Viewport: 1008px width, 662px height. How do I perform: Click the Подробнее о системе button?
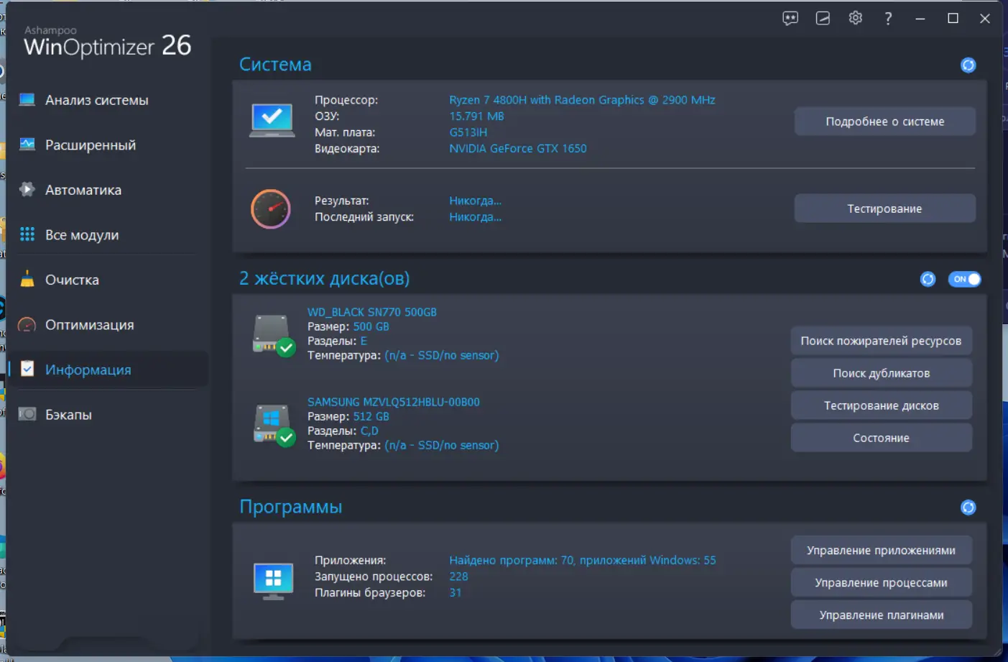884,121
